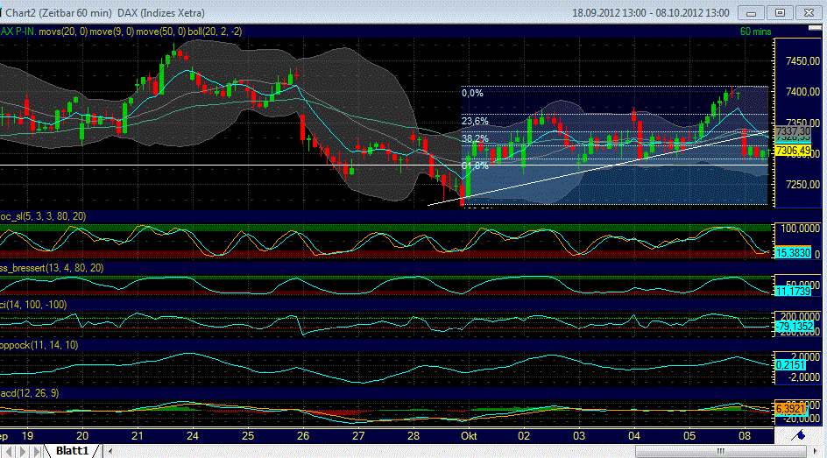Click the grey 7337,30 price tag
The height and width of the screenshot is (458, 827).
tap(793, 130)
